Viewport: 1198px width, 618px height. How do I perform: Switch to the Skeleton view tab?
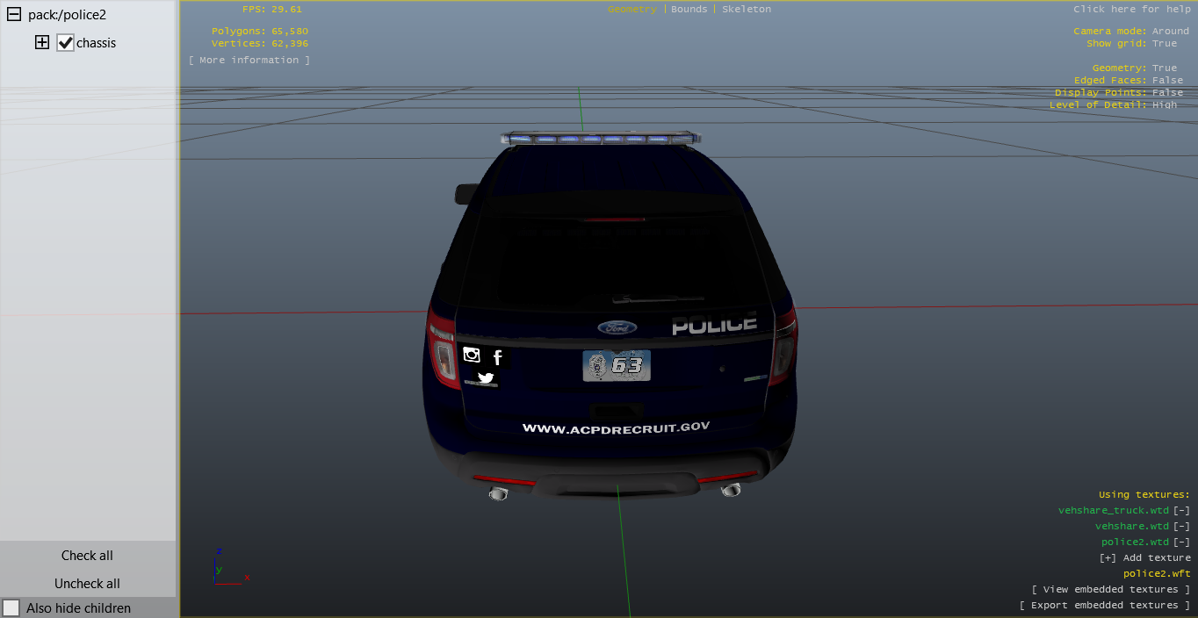coord(746,9)
